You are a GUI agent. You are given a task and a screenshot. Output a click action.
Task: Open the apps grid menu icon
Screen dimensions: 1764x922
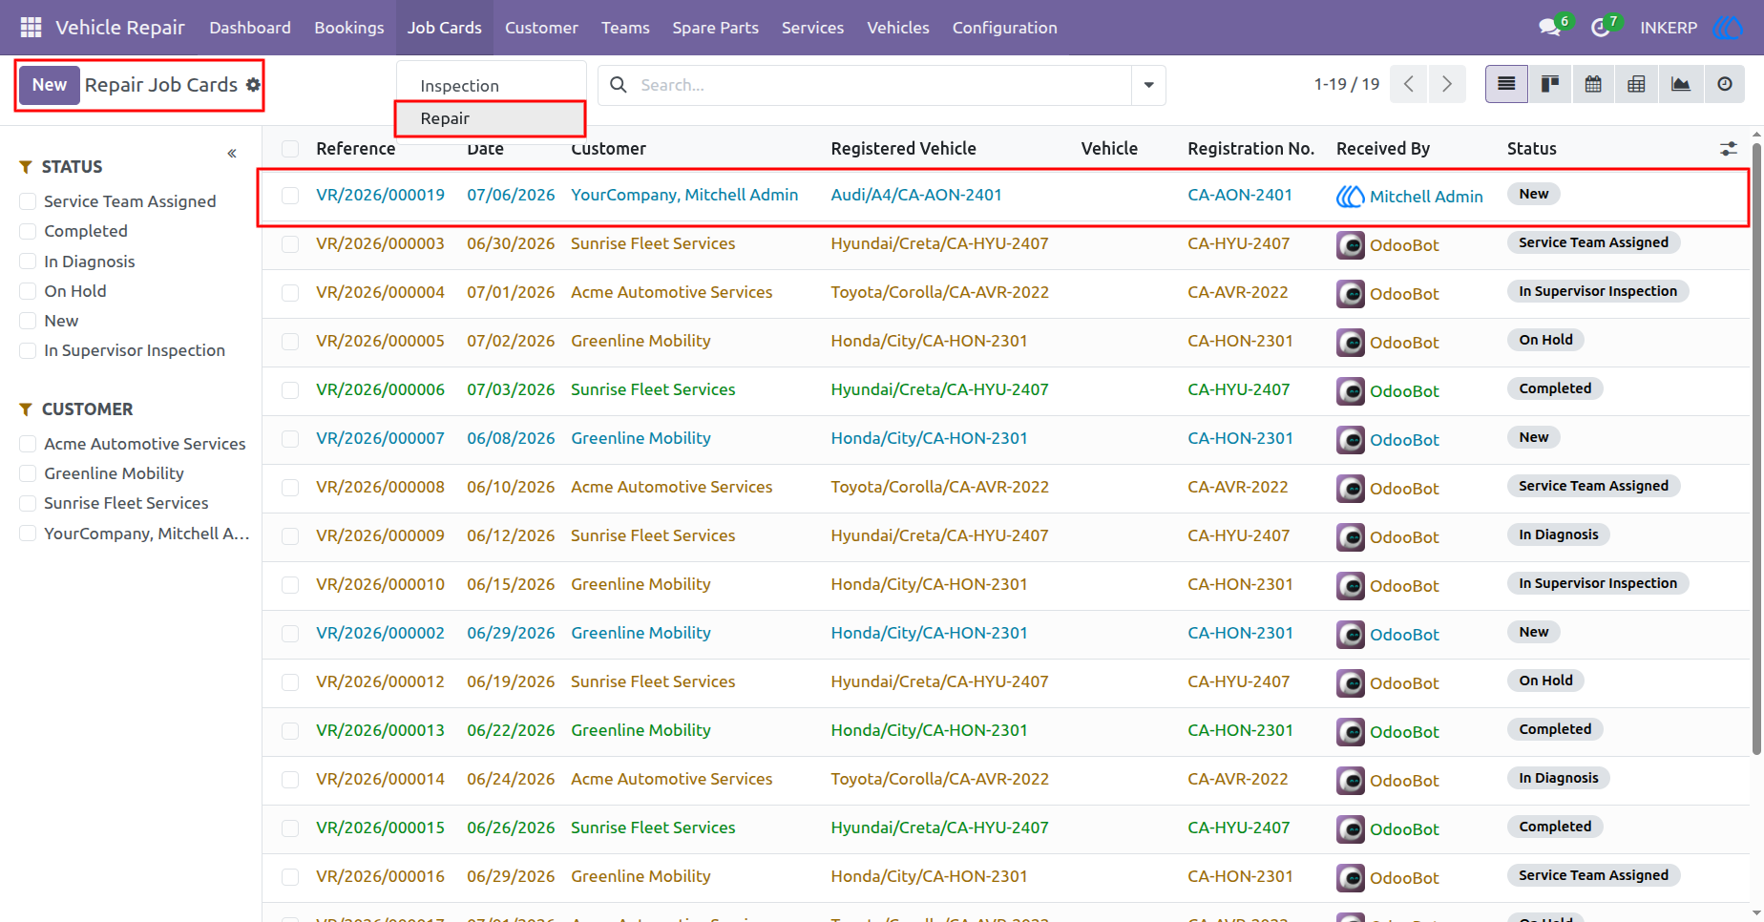pyautogui.click(x=31, y=28)
